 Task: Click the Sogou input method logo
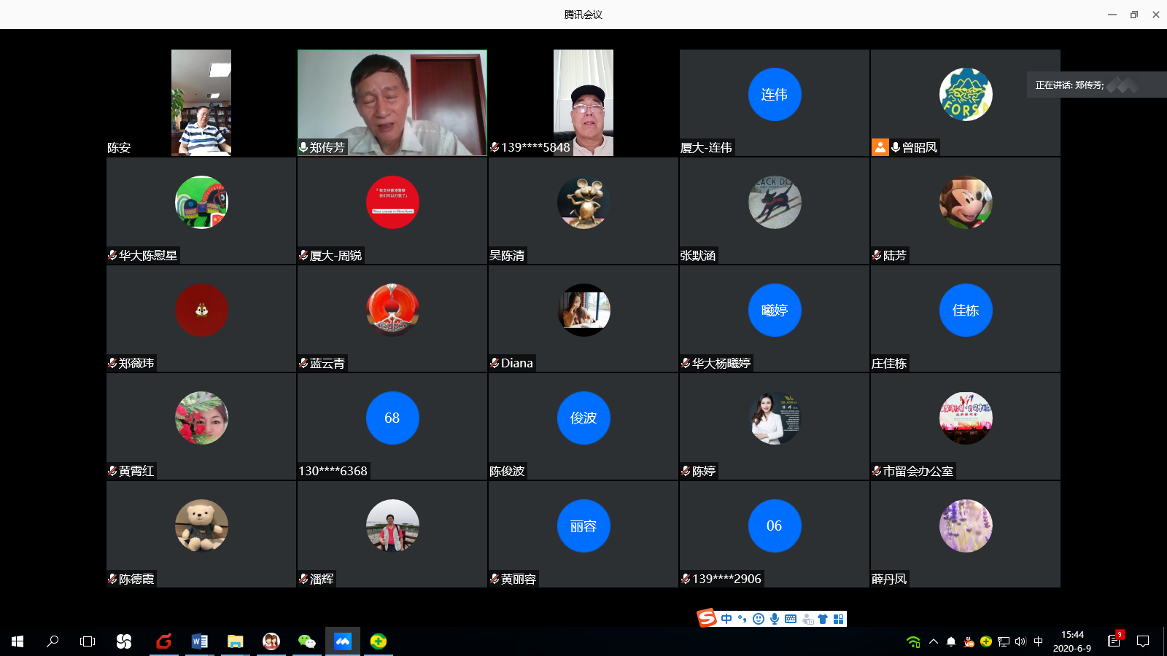[x=707, y=618]
